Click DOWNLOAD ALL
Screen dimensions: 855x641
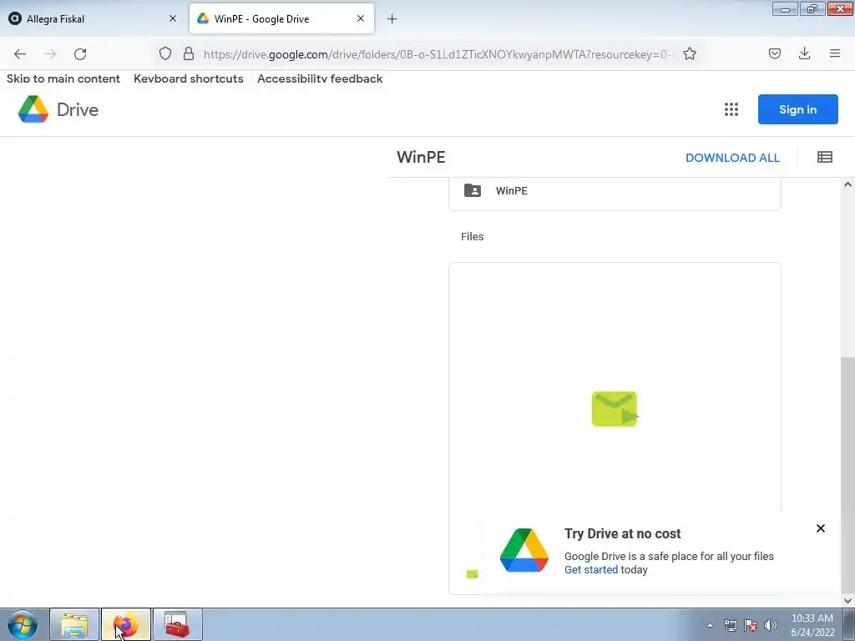click(732, 158)
